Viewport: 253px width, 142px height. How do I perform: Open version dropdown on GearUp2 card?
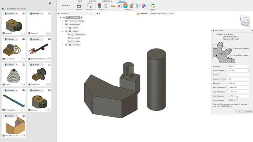coord(23,33)
